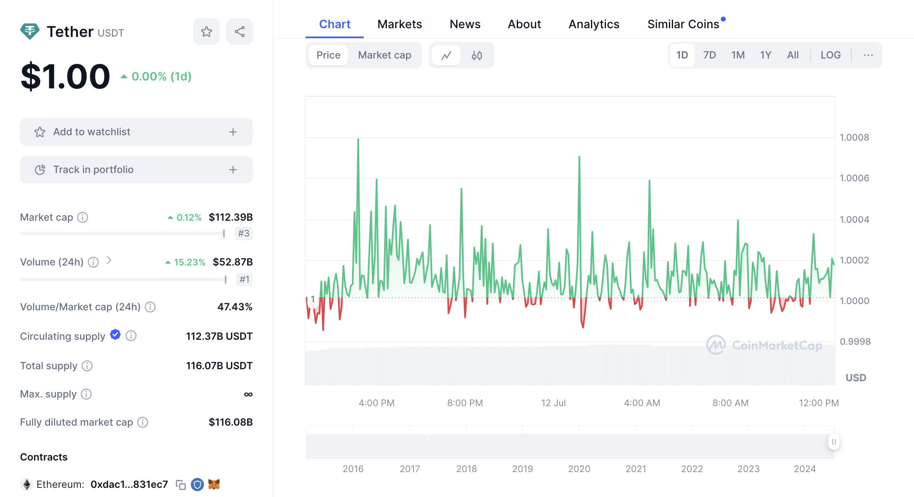Screen dimensions: 914x497
Task: Open Market cap info tooltip icon
Action: pos(83,217)
